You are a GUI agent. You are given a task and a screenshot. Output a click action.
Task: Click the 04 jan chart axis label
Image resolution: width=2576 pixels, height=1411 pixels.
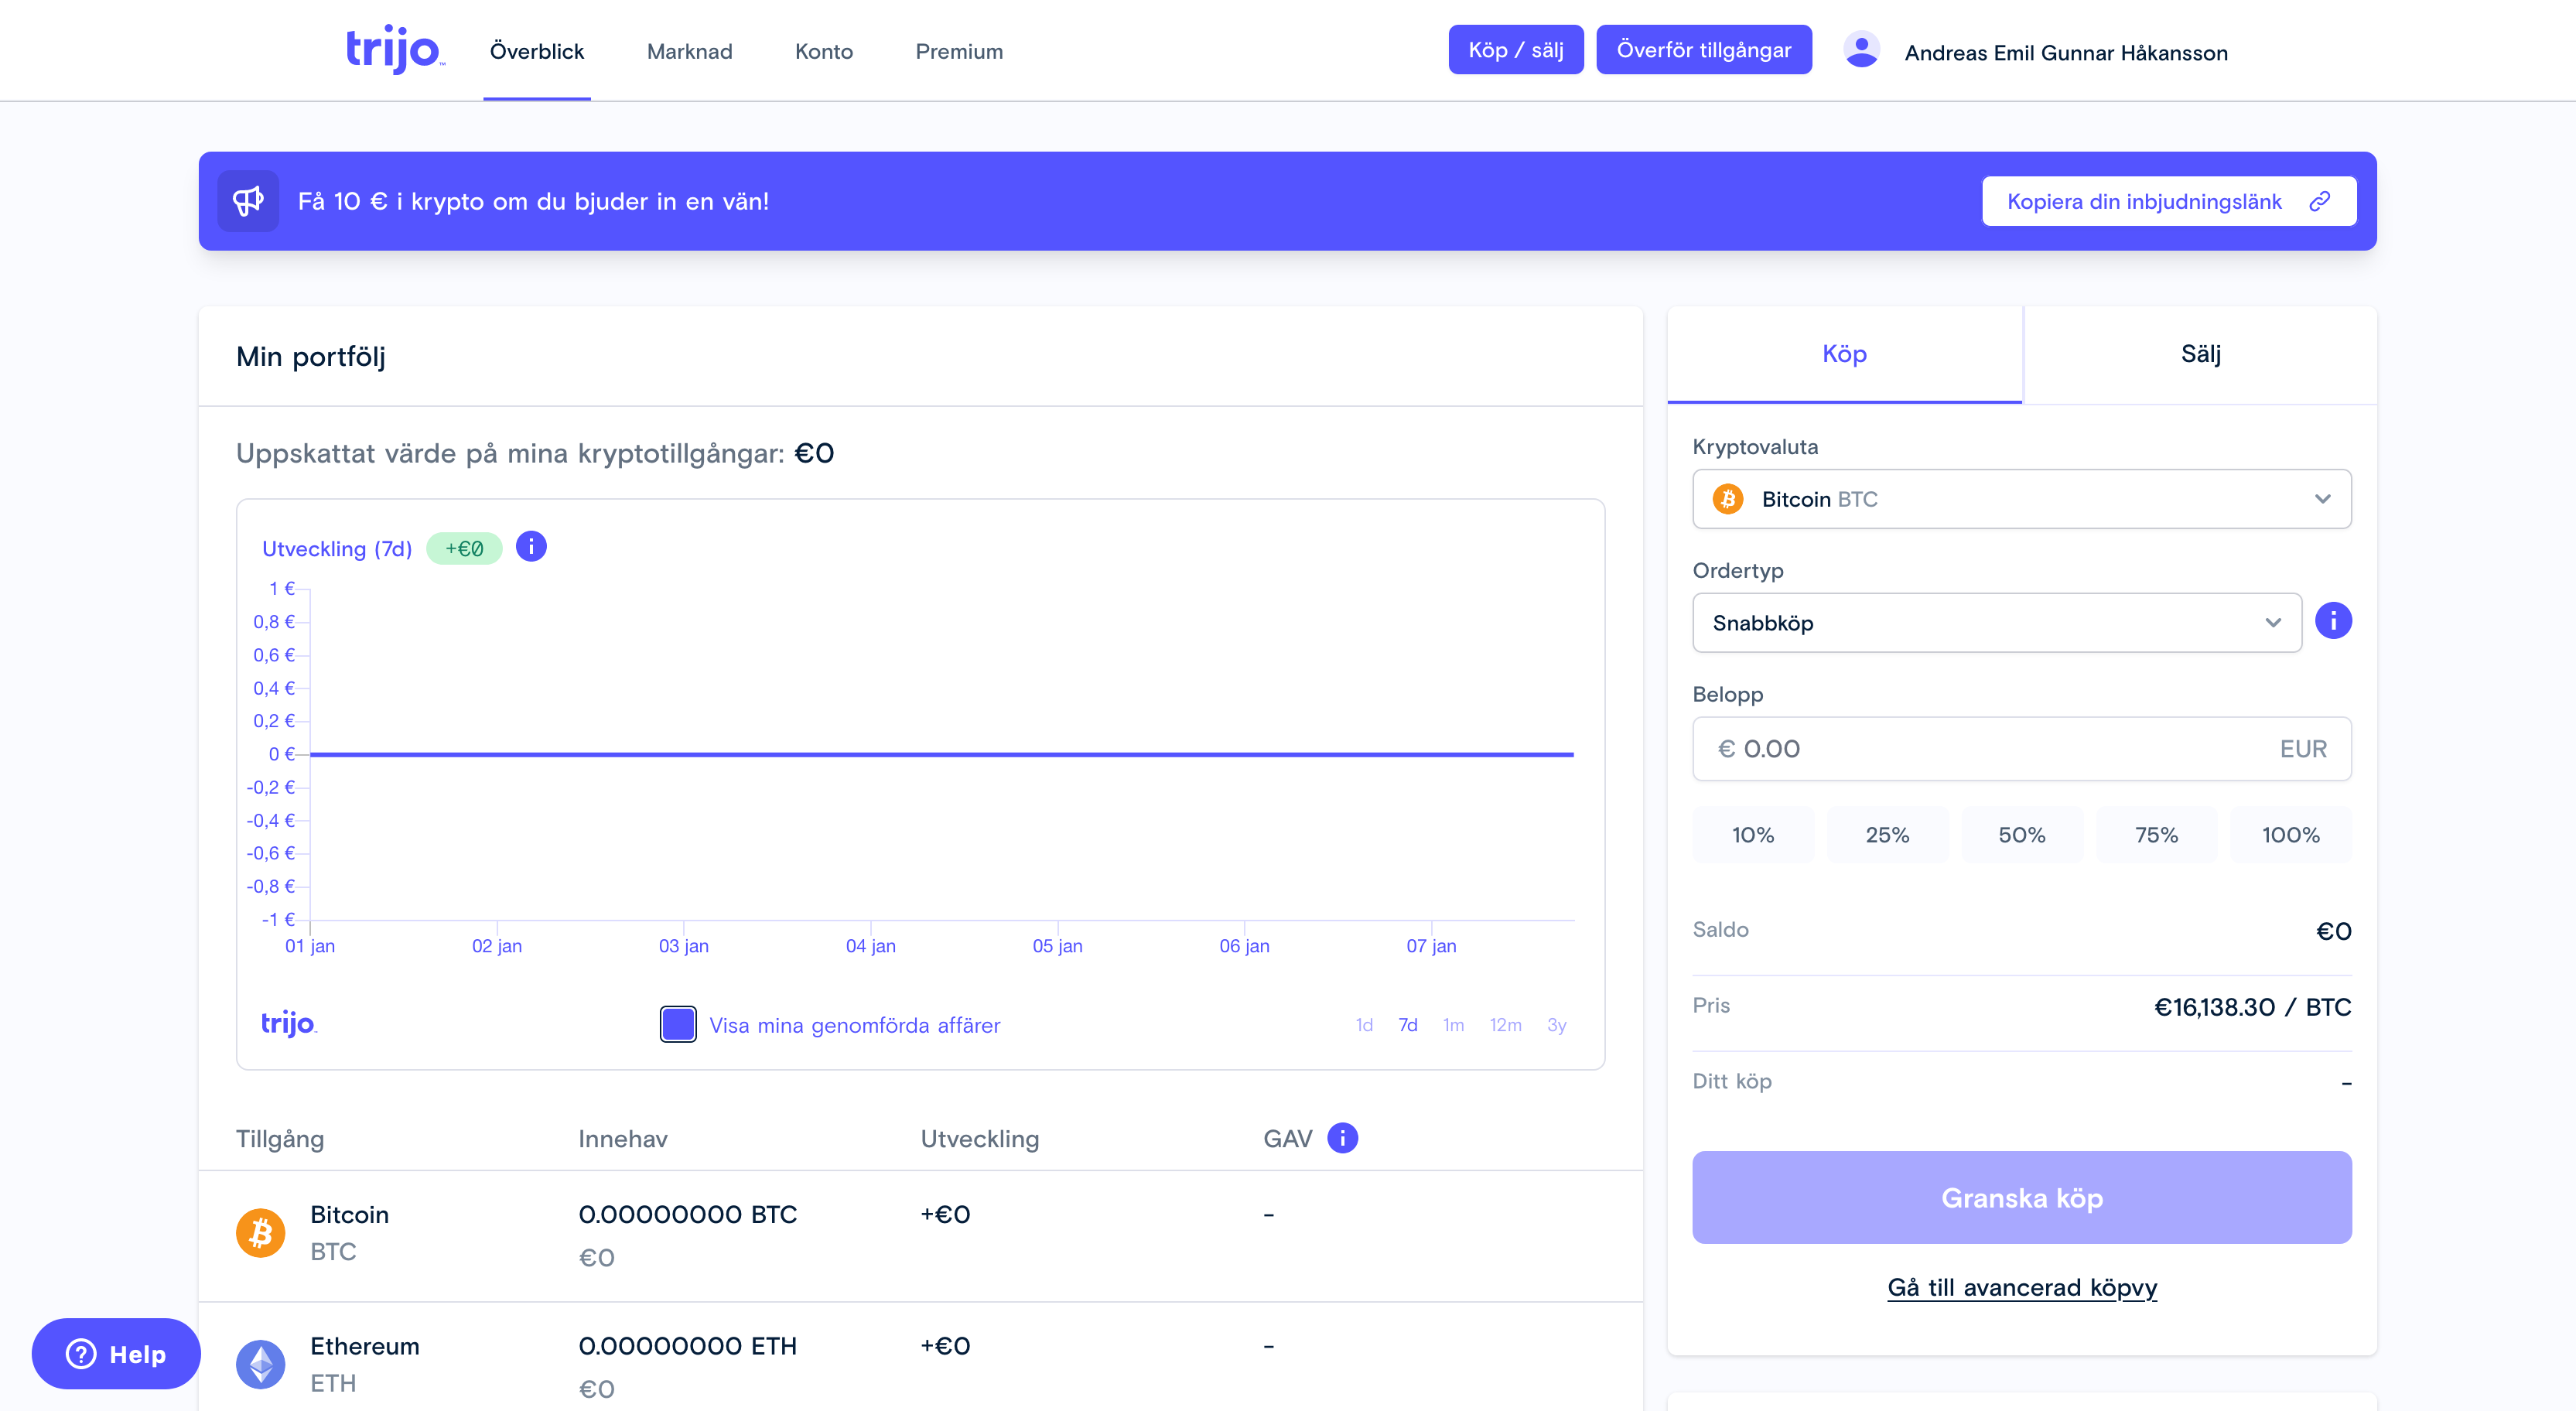click(870, 946)
